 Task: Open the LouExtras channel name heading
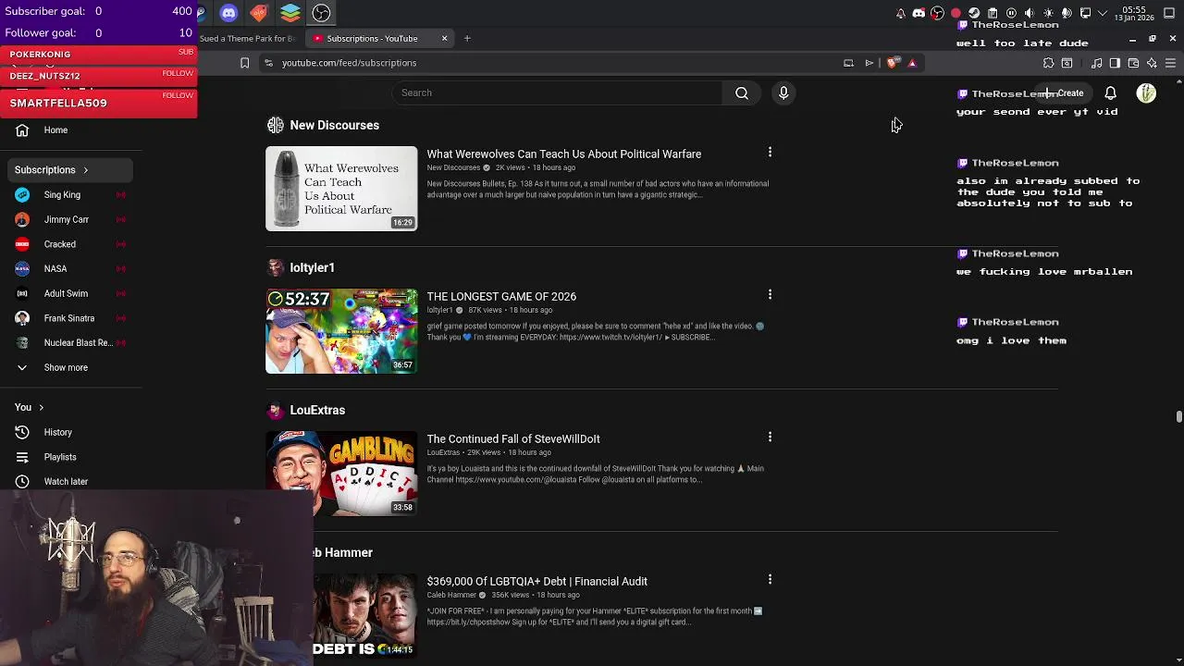317,410
